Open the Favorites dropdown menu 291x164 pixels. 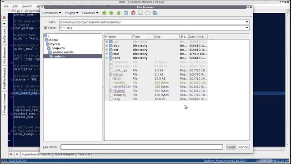90,13
